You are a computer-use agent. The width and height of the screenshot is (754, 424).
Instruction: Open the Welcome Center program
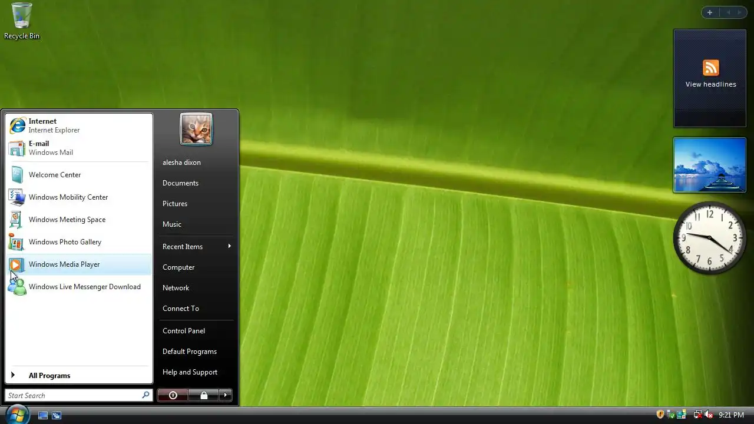79,175
